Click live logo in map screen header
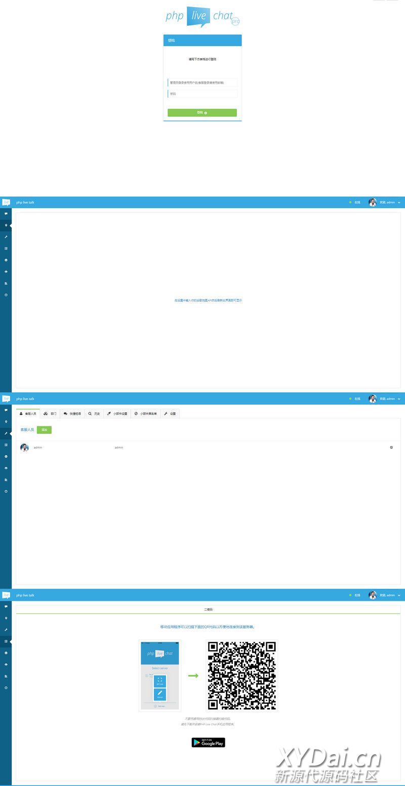The width and height of the screenshot is (405, 786). point(6,203)
